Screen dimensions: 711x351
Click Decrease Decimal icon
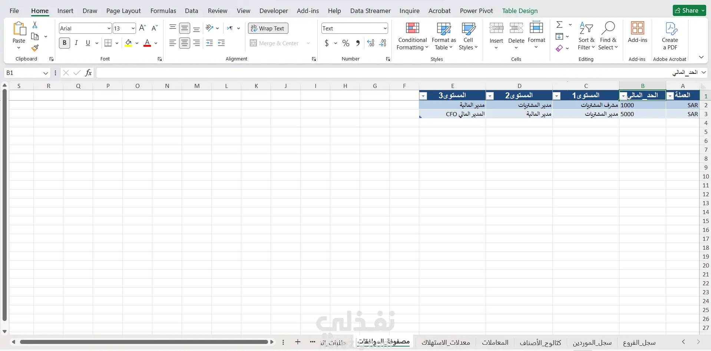(x=383, y=43)
